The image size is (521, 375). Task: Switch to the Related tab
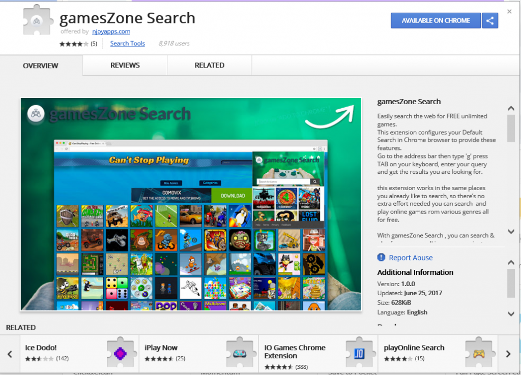(x=209, y=66)
